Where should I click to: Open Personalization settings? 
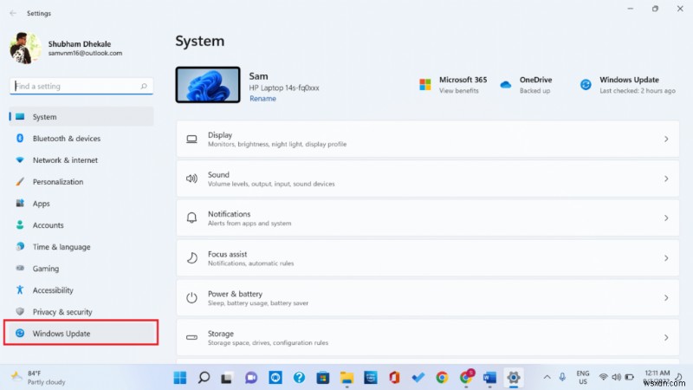click(81, 182)
